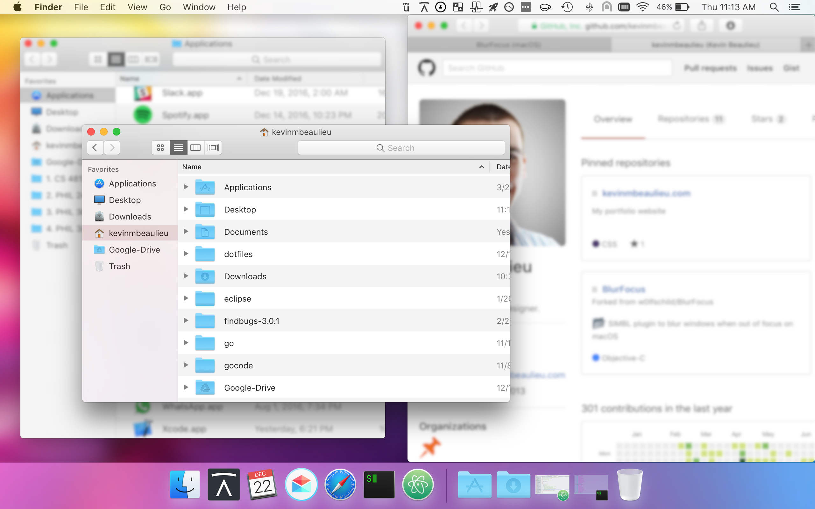
Task: Switch to Cover Flow view
Action: [x=213, y=148]
